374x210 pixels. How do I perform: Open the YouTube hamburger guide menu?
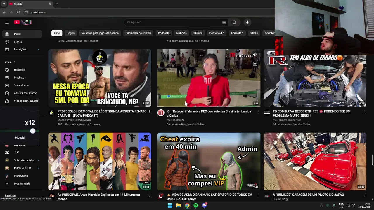7,22
